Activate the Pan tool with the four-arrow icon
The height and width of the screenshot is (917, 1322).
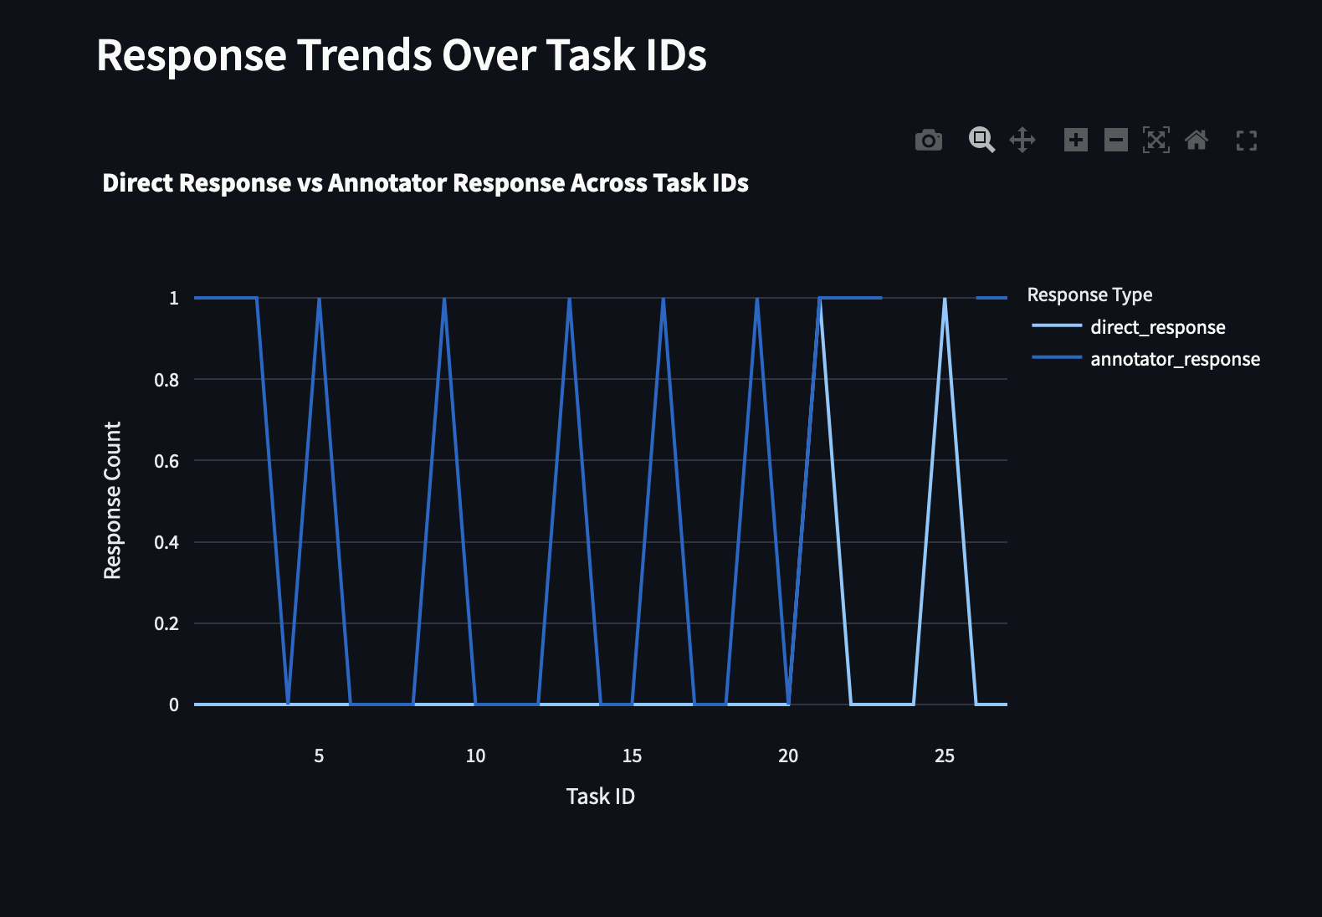[x=1022, y=140]
